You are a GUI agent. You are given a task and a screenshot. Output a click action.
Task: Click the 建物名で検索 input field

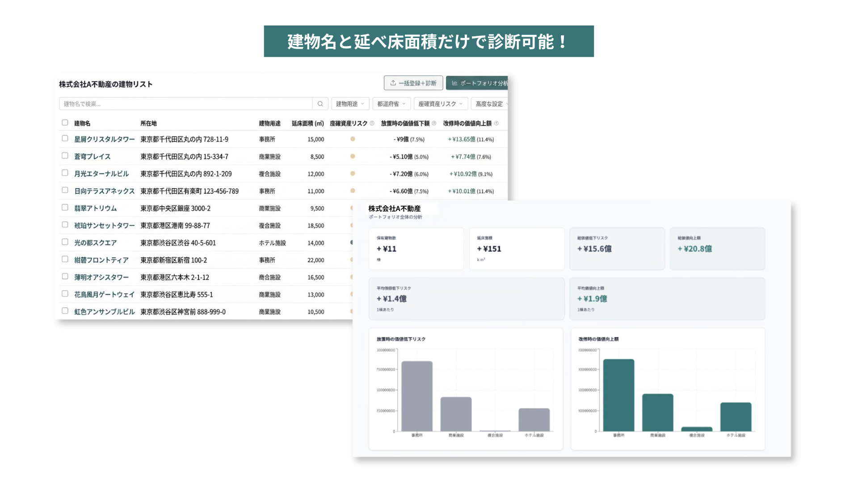click(185, 104)
